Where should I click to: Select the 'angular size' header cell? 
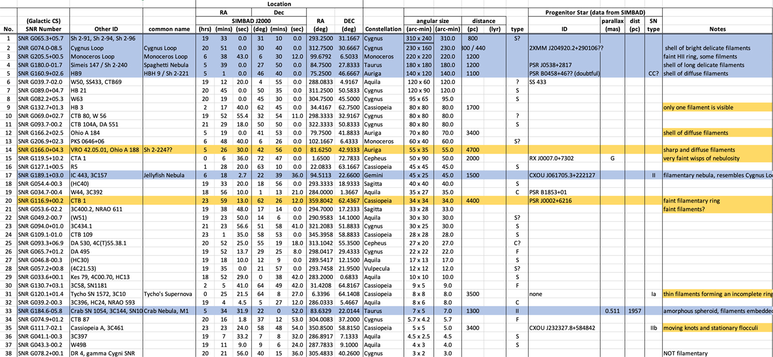pyautogui.click(x=432, y=21)
